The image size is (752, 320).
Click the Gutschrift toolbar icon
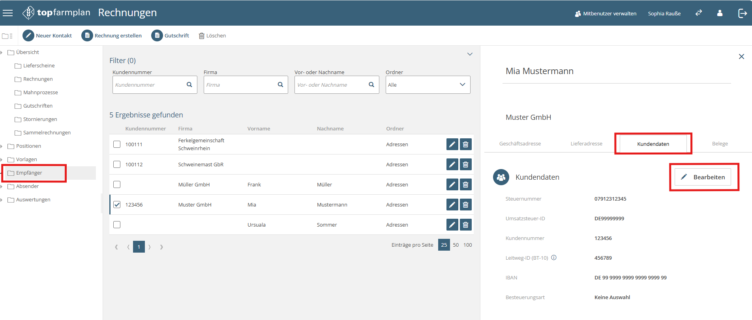pyautogui.click(x=157, y=35)
